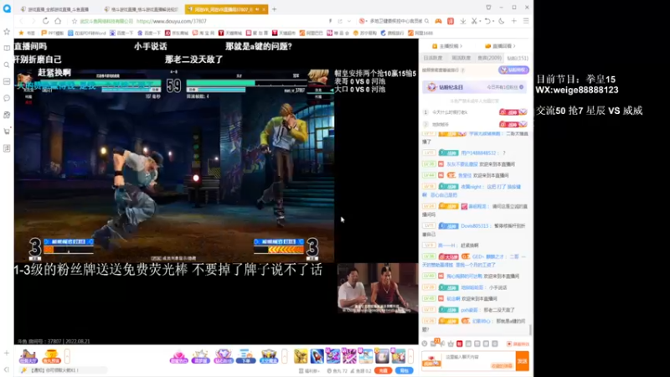The height and width of the screenshot is (377, 670).
Task: Expand the gift list arrow after last gift
Action: click(x=410, y=356)
